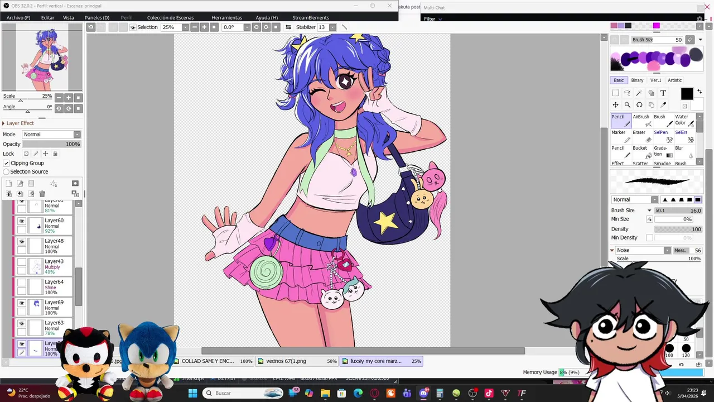Viewport: 714px width, 402px height.
Task: Select the Bucket fill tool
Action: (x=642, y=151)
